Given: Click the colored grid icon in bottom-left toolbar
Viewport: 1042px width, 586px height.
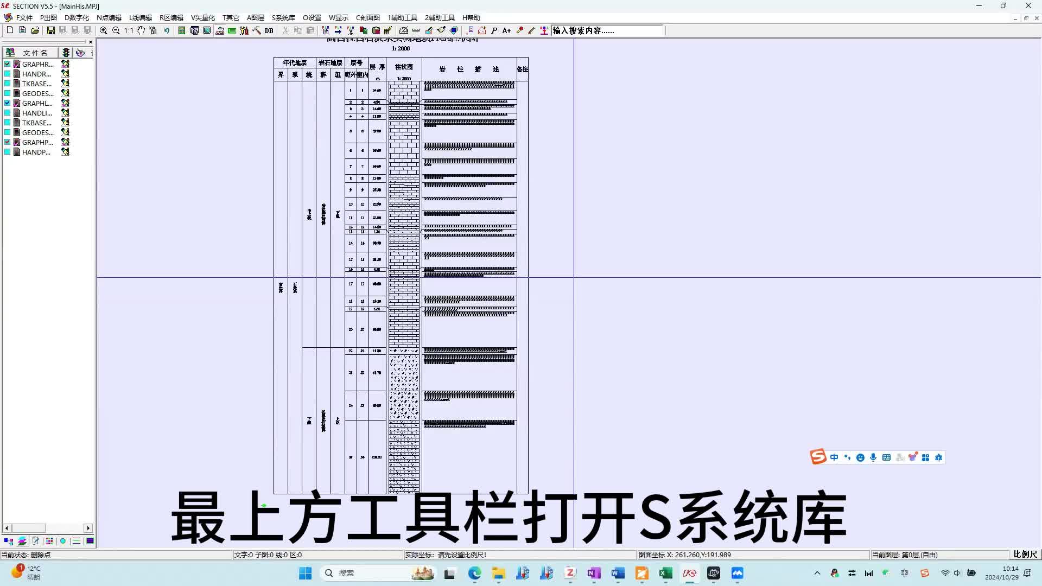Looking at the screenshot, I should (49, 541).
